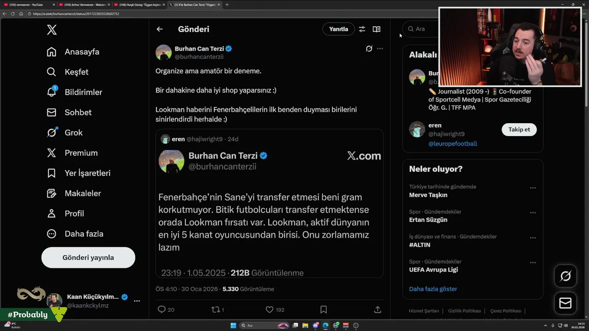This screenshot has width=589, height=331.
Task: Open #ALTIN trending topic
Action: (x=420, y=245)
